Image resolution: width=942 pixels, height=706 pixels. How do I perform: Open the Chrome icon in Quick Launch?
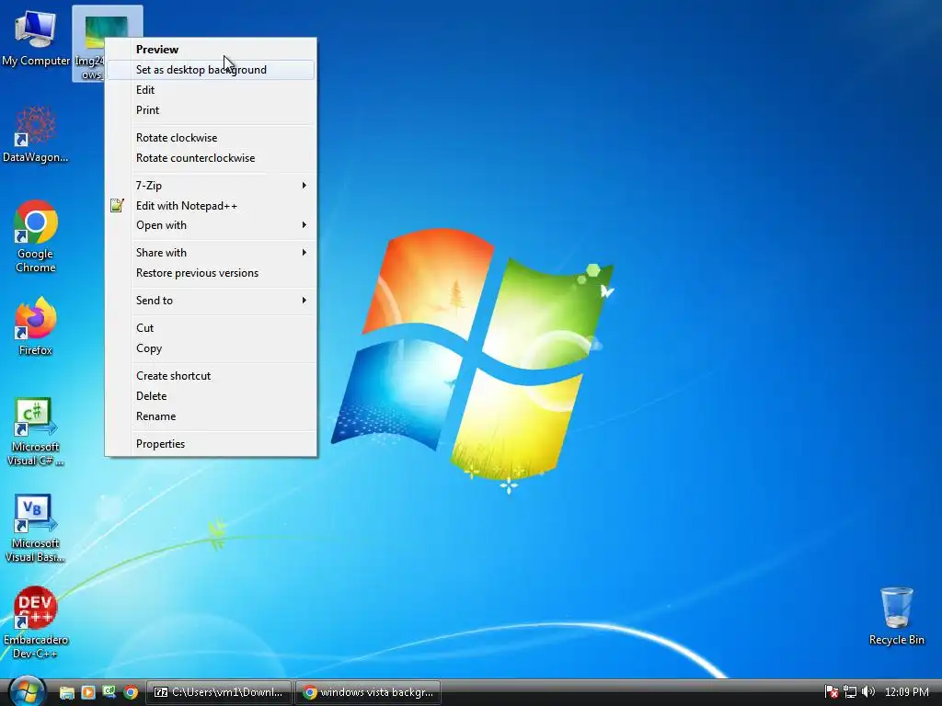coord(131,692)
